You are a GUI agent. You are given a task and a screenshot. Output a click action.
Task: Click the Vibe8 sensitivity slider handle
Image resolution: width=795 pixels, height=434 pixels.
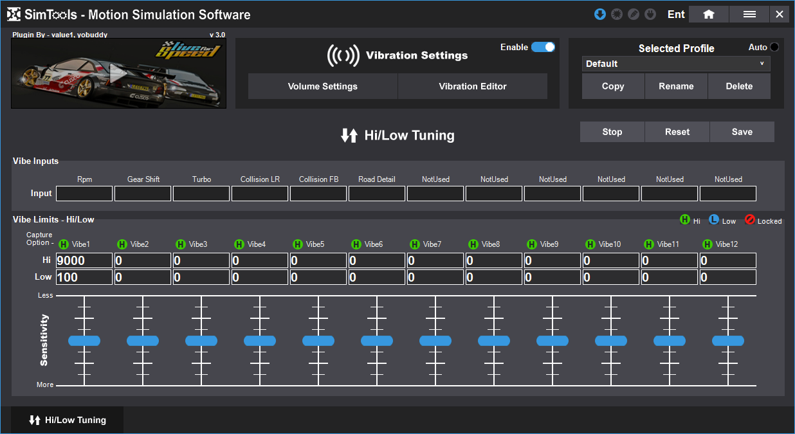[494, 341]
